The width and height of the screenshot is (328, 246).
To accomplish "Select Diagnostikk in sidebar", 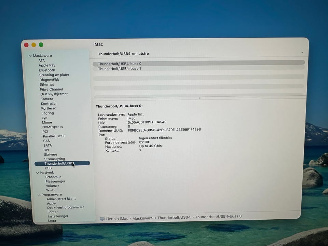I will pos(49,80).
